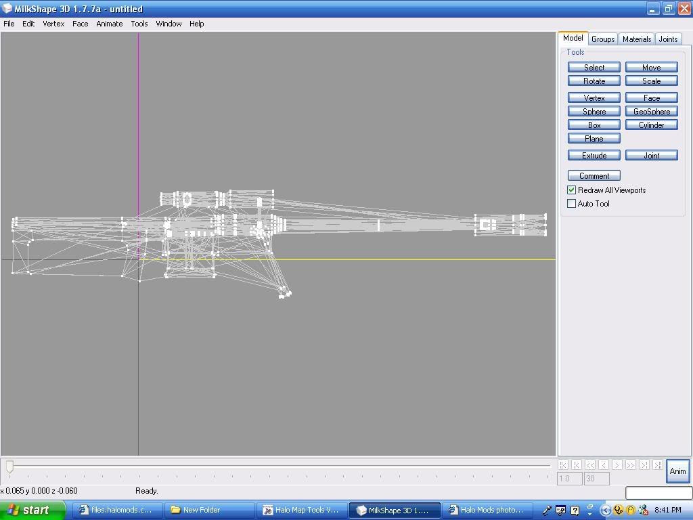Screen dimensions: 693x520
Task: Switch to the Joints tab
Action: 668,39
